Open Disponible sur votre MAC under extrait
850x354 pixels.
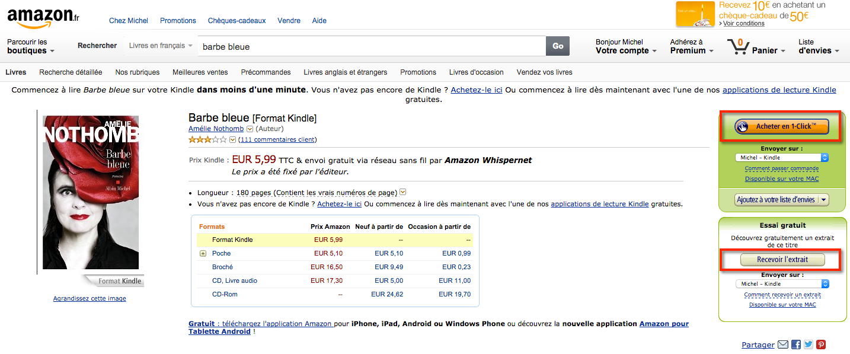pyautogui.click(x=782, y=305)
